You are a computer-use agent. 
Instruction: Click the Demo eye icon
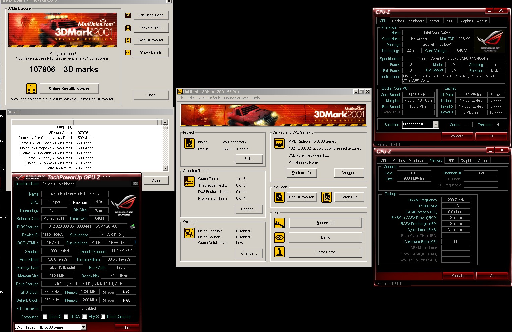pos(279,238)
